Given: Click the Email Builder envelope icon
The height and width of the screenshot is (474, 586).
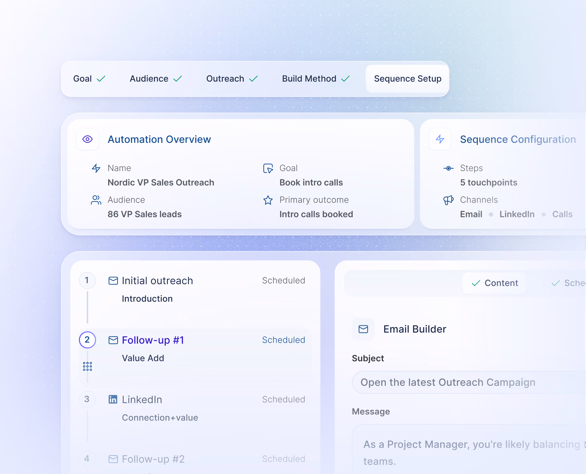Looking at the screenshot, I should click(363, 329).
